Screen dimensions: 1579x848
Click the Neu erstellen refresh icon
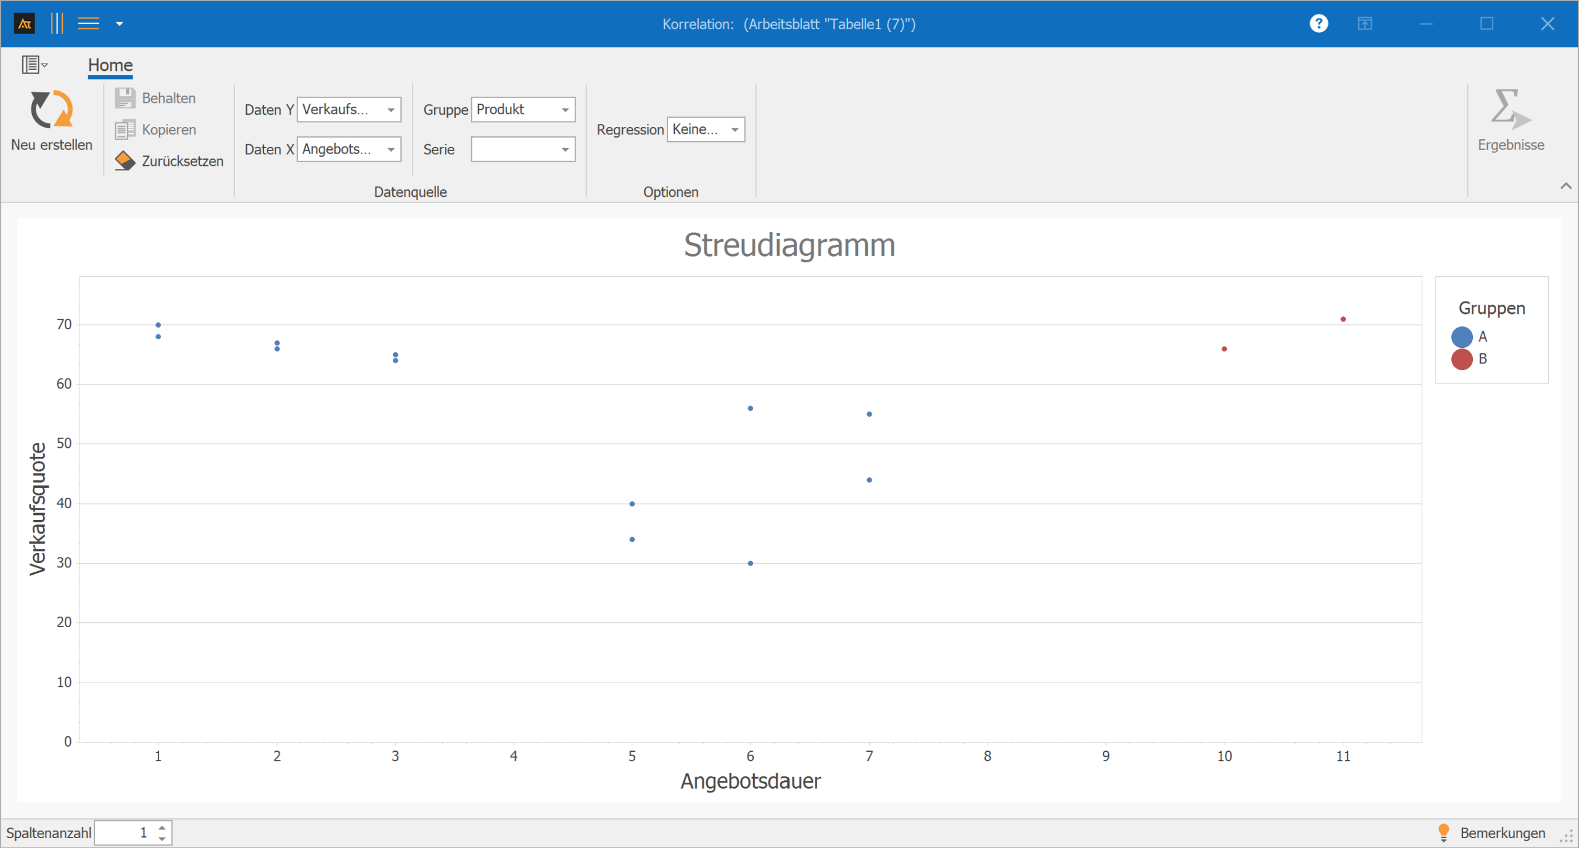[52, 110]
